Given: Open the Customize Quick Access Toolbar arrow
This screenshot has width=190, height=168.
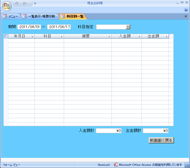Looking at the screenshot, I should coord(35,4).
